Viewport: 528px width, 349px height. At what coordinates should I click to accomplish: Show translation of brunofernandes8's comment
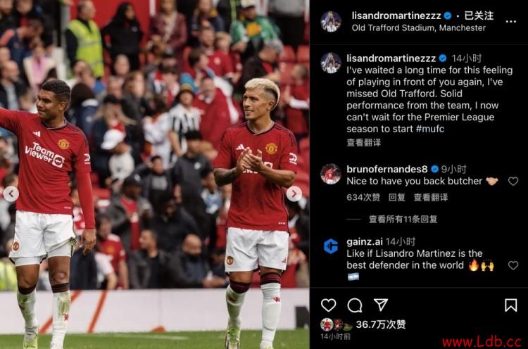tap(431, 197)
